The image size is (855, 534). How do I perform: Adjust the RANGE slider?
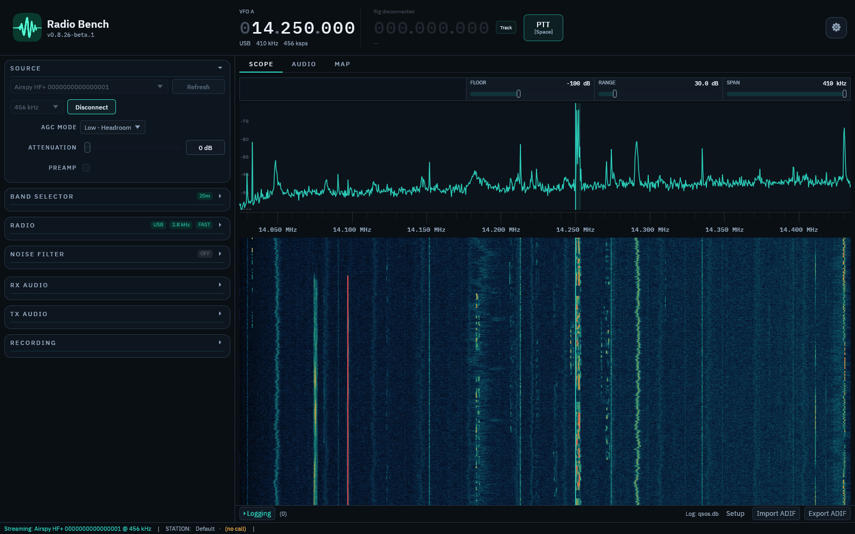615,94
